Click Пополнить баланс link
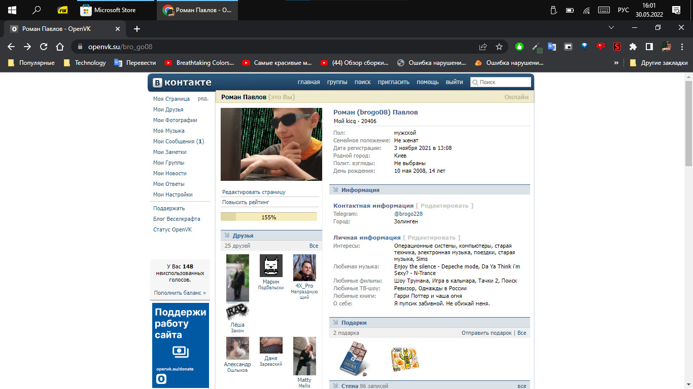 point(180,293)
